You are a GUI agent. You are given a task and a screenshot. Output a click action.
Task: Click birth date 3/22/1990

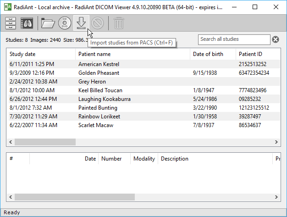(205, 108)
